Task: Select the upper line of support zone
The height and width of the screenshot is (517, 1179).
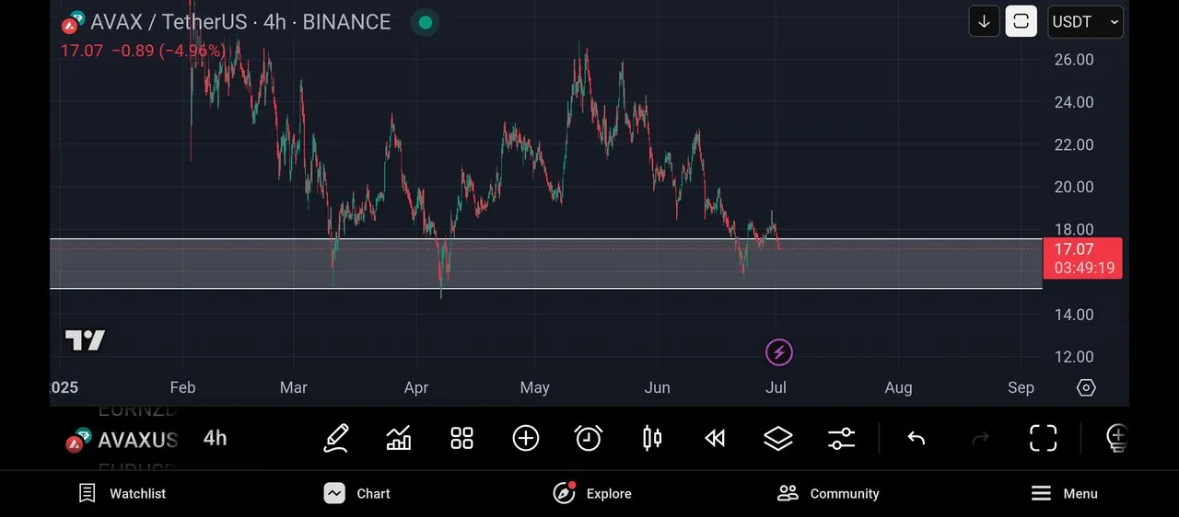Action: (546, 239)
